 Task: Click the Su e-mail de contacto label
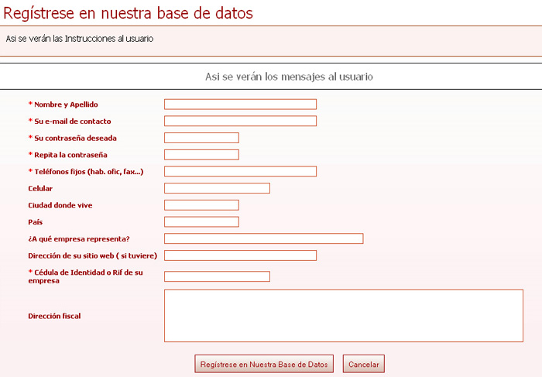(x=70, y=122)
